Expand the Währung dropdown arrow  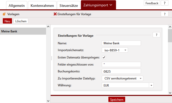point(152,86)
